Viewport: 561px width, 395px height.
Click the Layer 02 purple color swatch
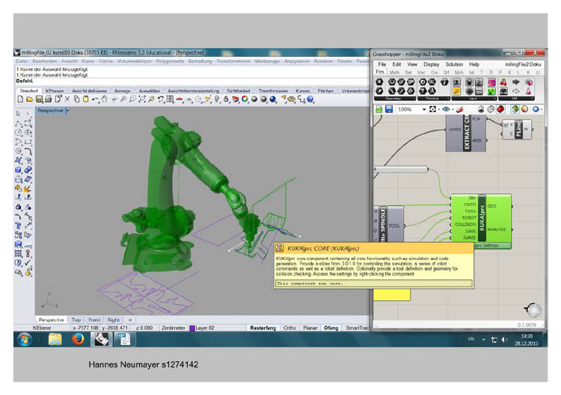point(191,329)
